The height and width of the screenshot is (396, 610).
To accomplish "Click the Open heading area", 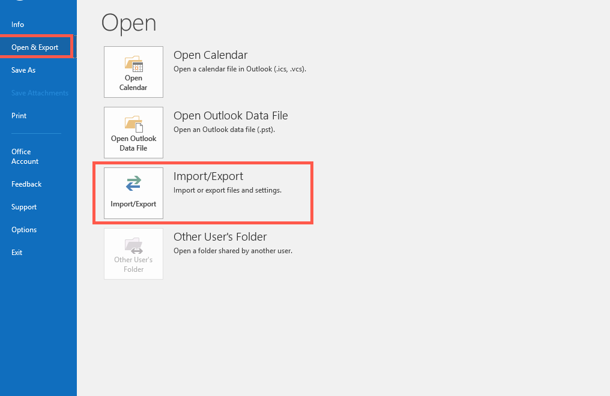I will point(128,23).
